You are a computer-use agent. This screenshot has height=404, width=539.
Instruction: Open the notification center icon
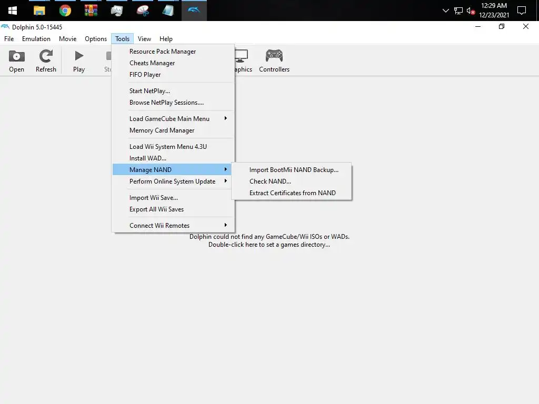(522, 11)
